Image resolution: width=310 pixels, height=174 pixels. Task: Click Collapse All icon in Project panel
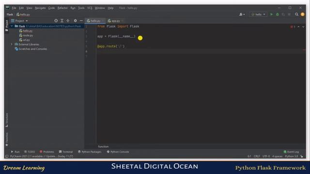(68, 21)
